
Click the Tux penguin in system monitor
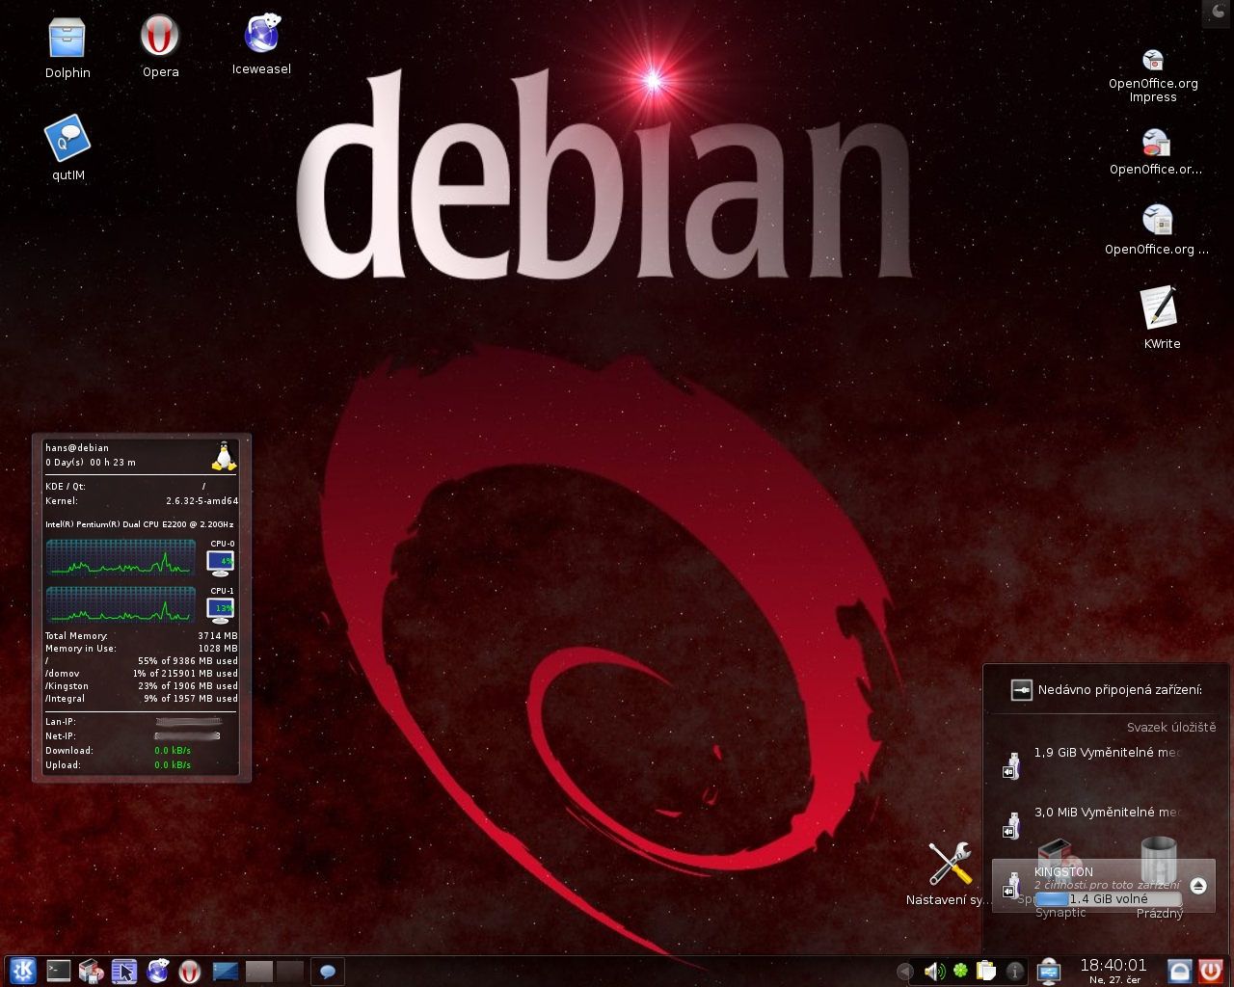click(224, 456)
